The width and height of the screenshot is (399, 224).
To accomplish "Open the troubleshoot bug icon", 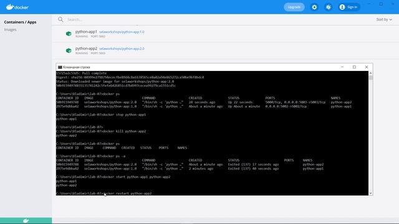I will pos(329,7).
